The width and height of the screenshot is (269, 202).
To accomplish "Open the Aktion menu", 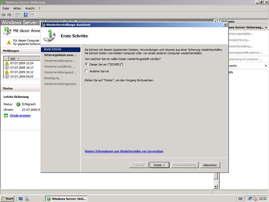I will [x=17, y=9].
